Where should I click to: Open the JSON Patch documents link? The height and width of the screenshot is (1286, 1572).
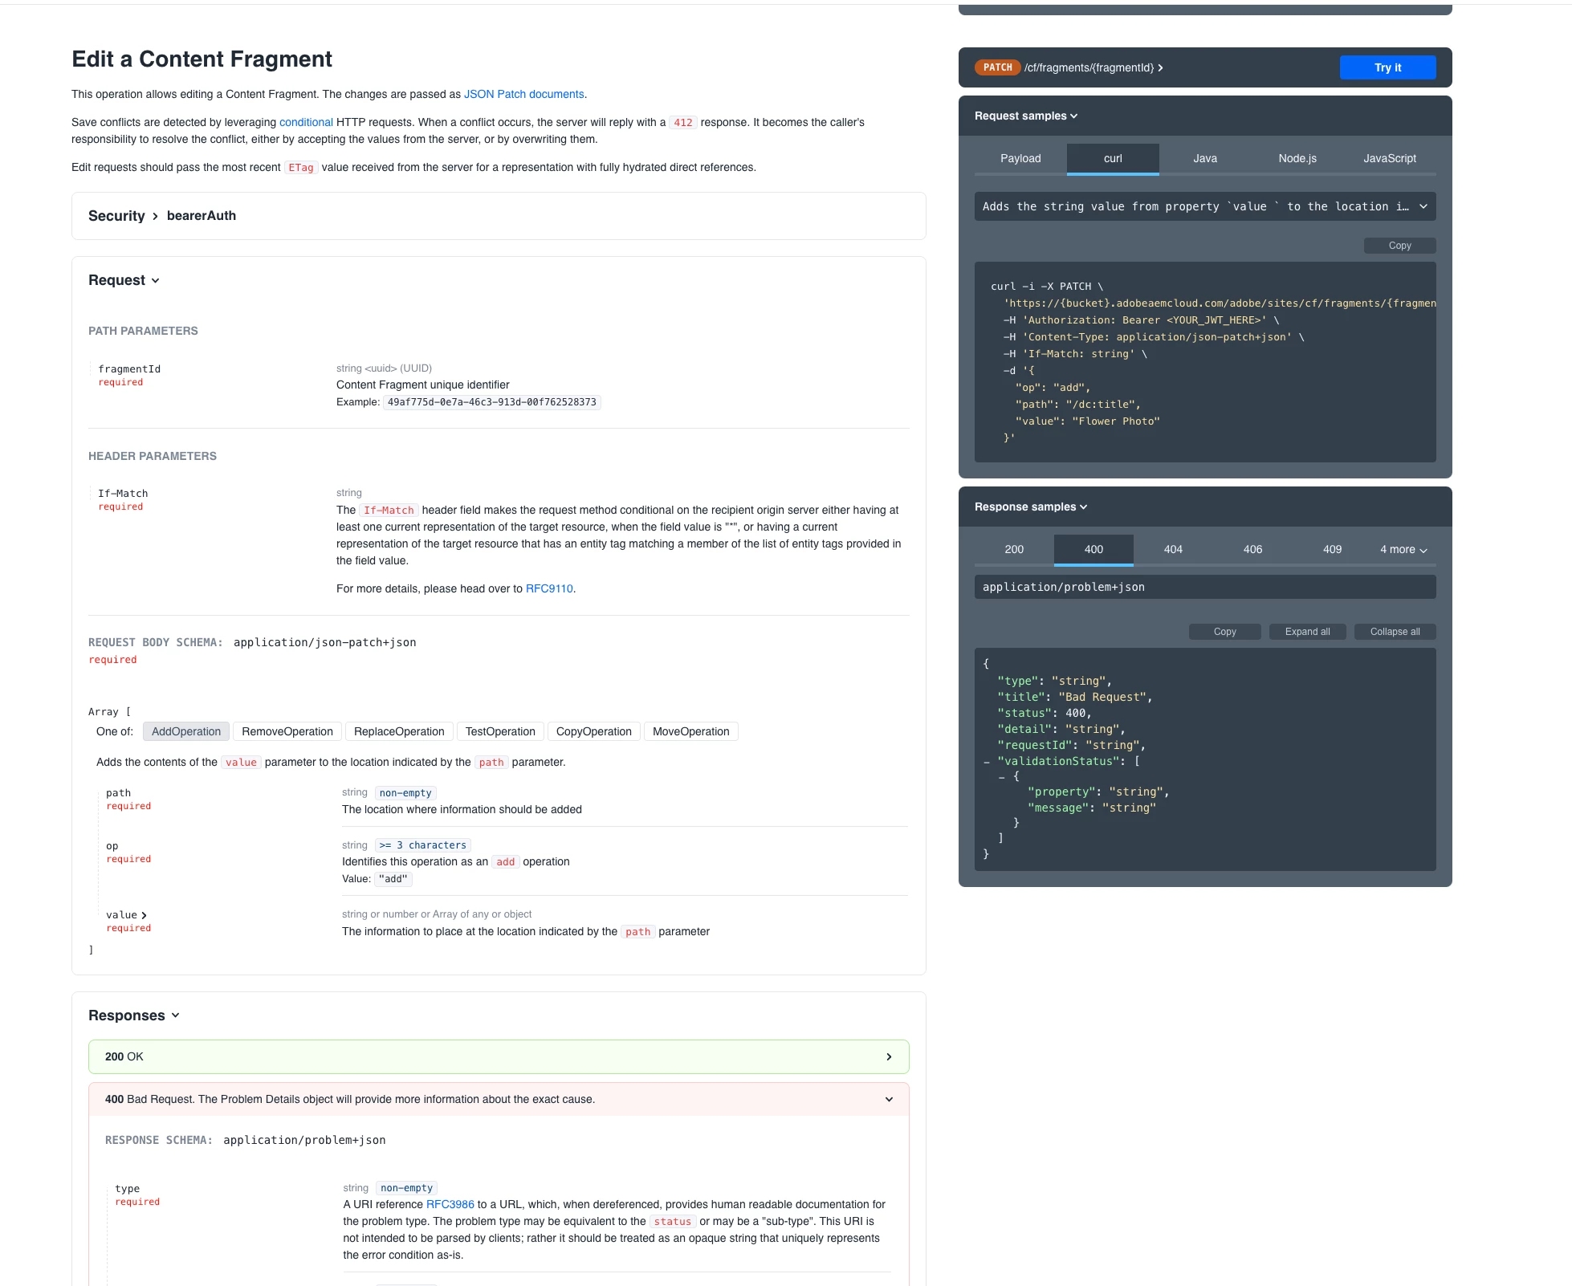point(523,95)
